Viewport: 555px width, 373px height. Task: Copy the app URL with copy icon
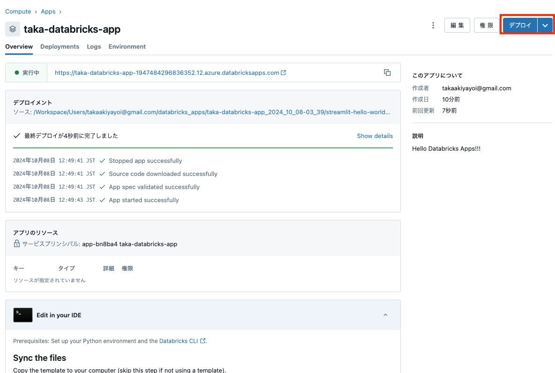click(387, 73)
